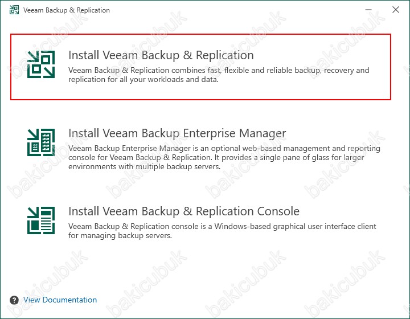The image size is (410, 319).
Task: Click the Veeam logo in title bar
Action: (x=14, y=10)
